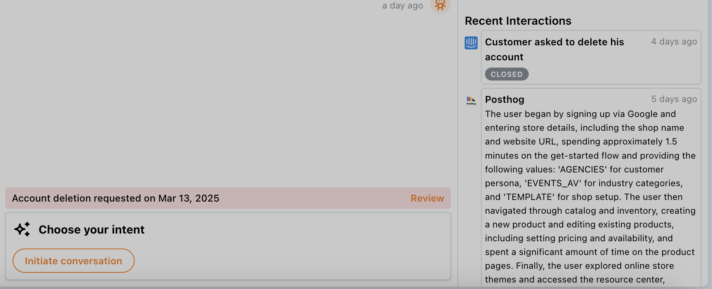Click the orange robot avatar icon

pyautogui.click(x=440, y=5)
